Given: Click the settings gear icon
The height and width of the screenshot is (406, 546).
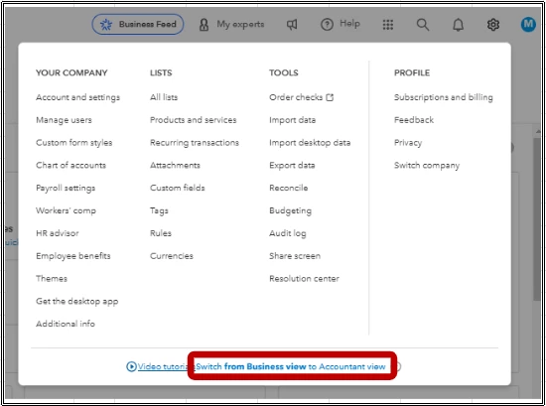Looking at the screenshot, I should click(493, 25).
